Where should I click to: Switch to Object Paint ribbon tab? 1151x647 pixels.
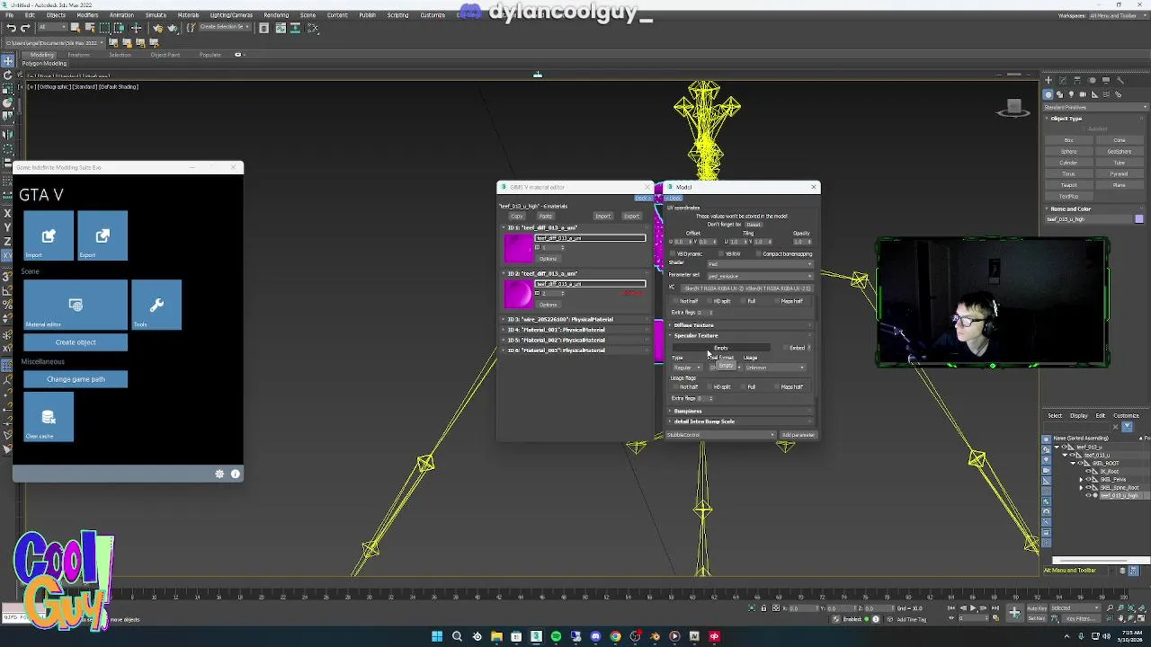coord(165,55)
